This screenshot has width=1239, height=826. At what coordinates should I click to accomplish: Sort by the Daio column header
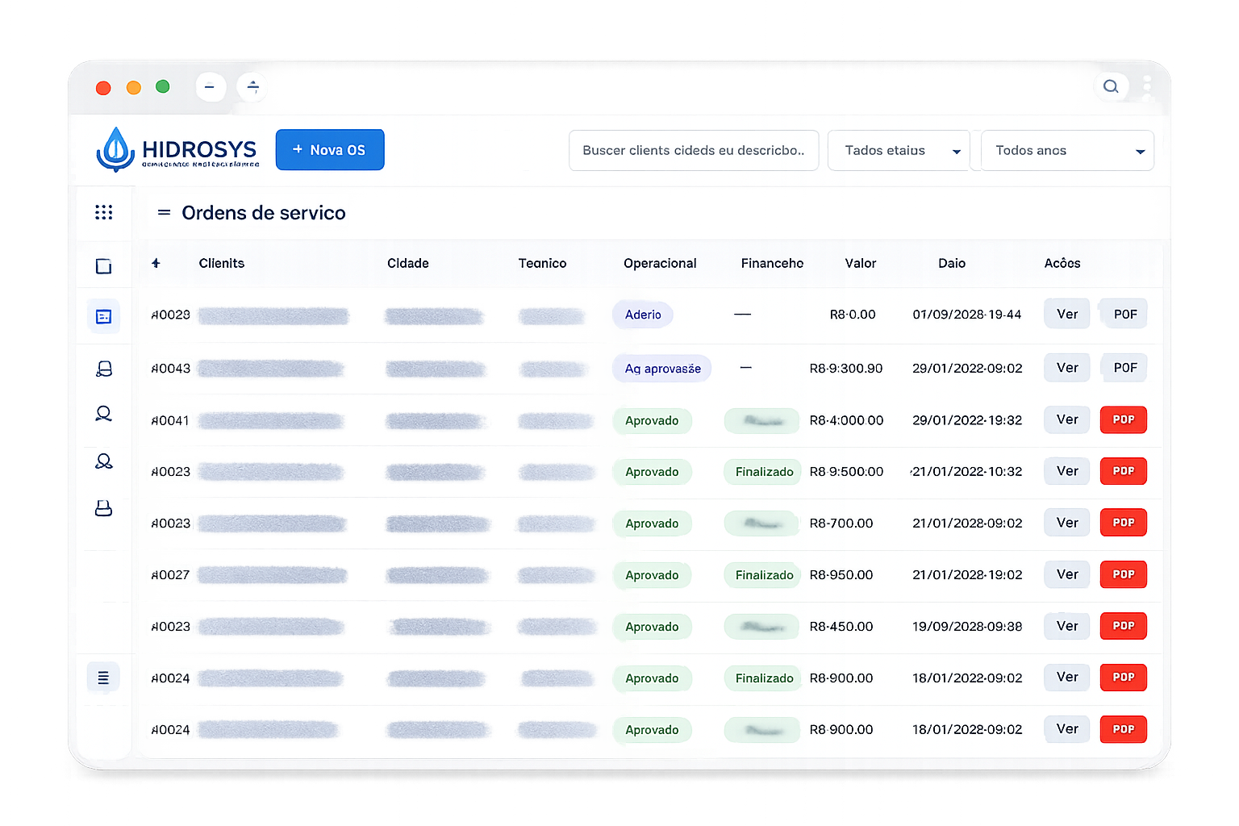click(x=952, y=263)
